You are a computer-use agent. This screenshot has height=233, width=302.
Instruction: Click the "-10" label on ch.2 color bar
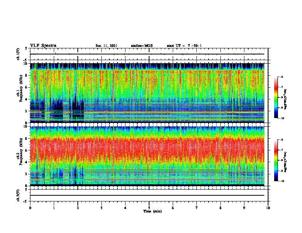tap(282, 181)
